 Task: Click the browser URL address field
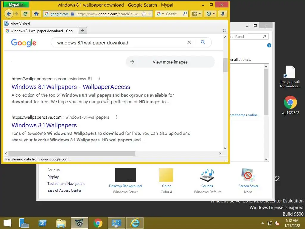(x=108, y=14)
